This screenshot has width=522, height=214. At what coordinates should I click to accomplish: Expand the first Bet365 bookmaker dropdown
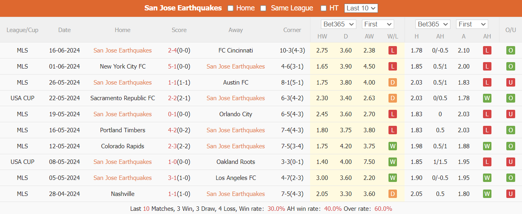click(339, 24)
